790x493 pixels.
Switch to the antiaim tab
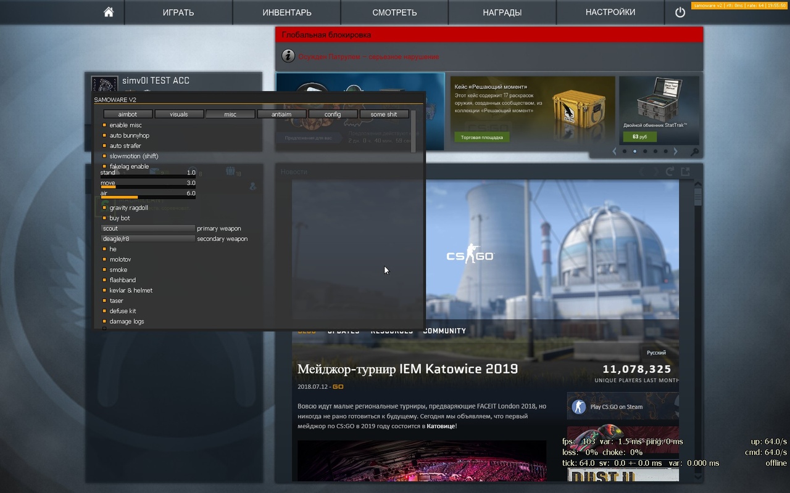[281, 114]
